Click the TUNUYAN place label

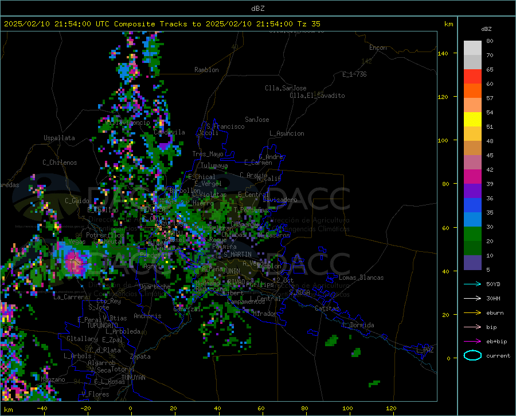click(x=133, y=378)
